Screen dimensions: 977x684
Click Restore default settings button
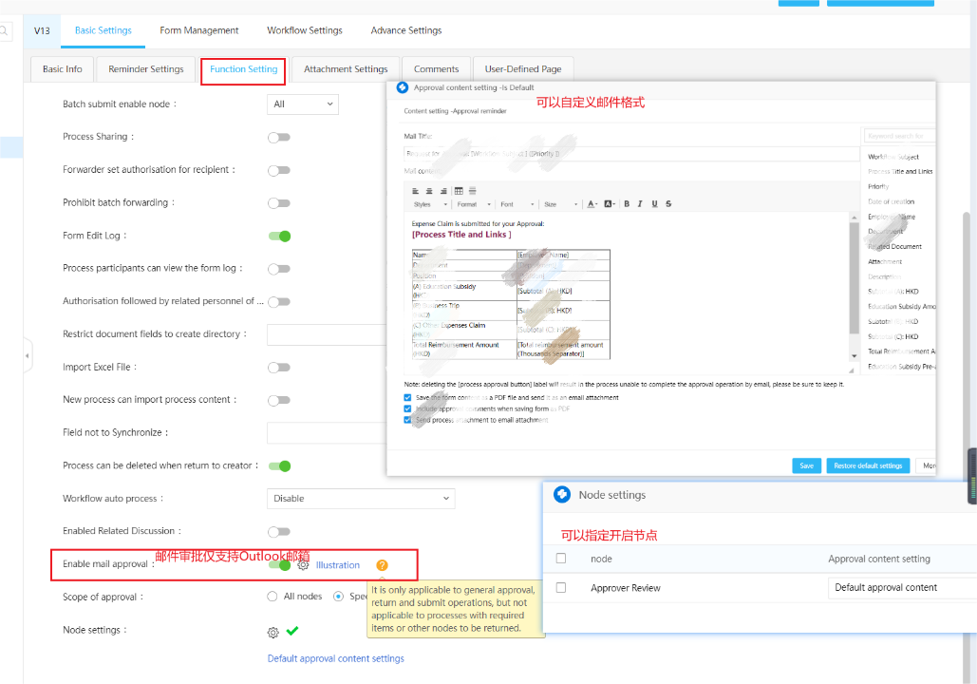[868, 465]
